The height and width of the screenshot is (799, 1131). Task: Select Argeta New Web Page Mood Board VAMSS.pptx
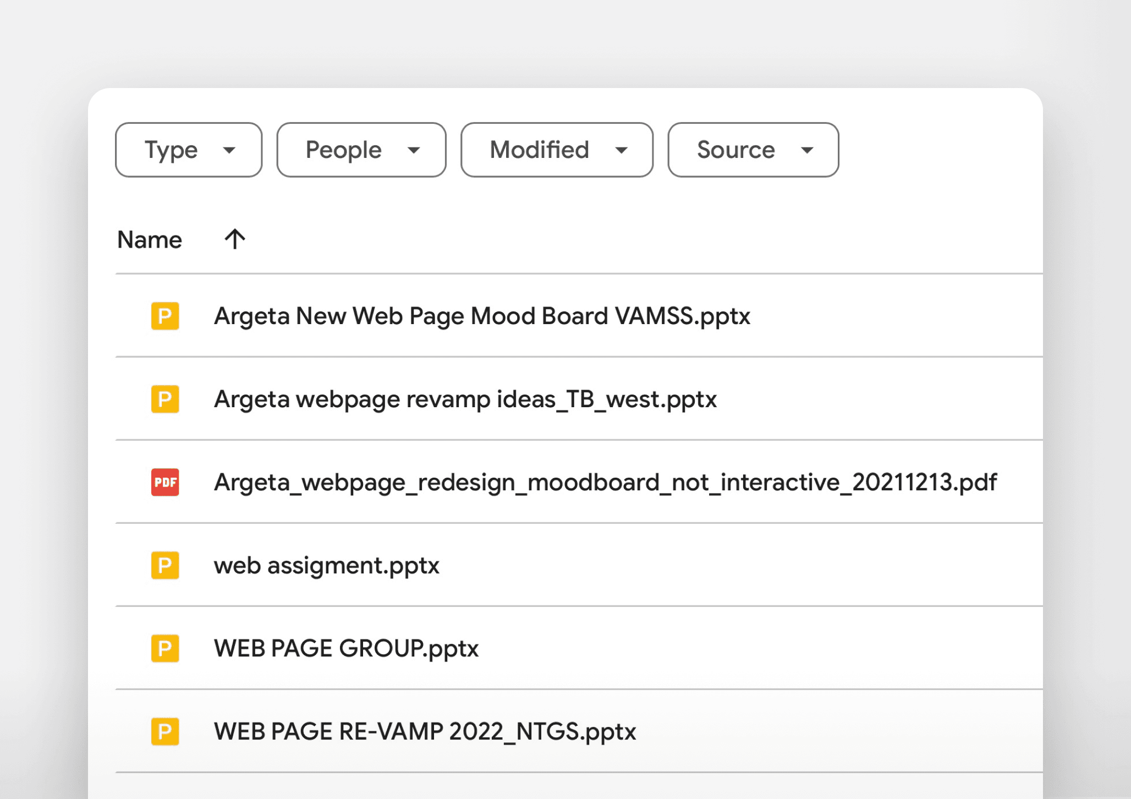(482, 316)
